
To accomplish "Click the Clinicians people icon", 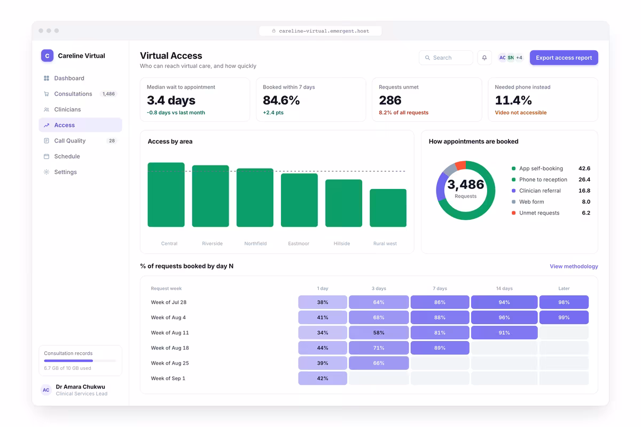I will tap(46, 109).
